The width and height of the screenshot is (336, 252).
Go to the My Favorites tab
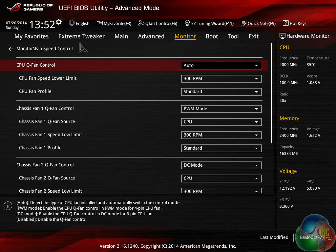(31, 36)
